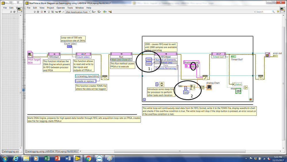Click Run arrow in left background window
Screen dimensions: 287x162
(x=11, y=12)
